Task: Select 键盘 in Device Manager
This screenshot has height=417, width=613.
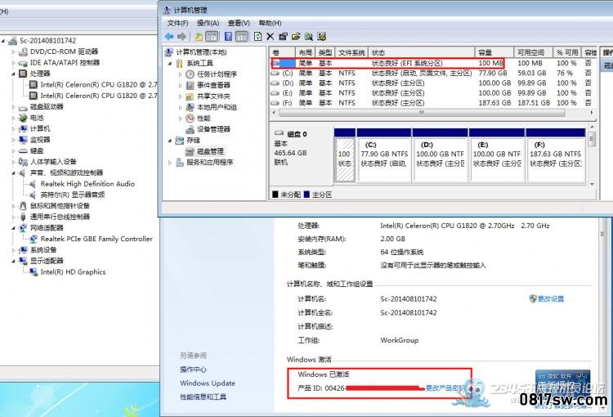Action: coord(37,150)
